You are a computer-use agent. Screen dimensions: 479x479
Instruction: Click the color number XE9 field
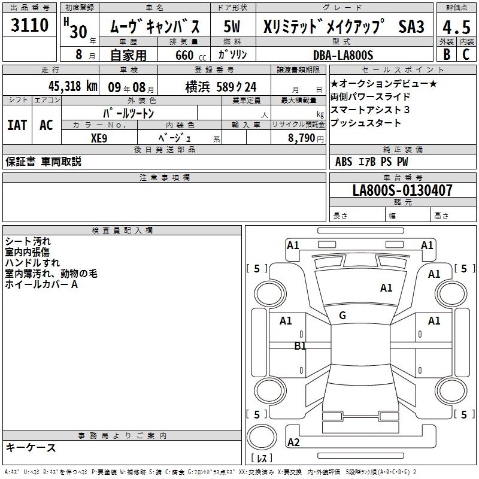coord(99,137)
